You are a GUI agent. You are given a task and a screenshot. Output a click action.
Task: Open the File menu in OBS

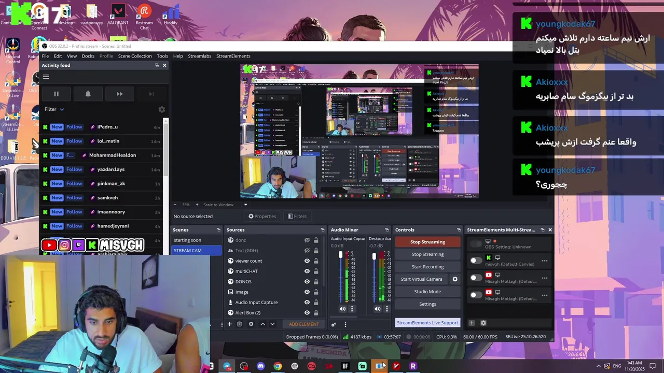[x=45, y=56]
